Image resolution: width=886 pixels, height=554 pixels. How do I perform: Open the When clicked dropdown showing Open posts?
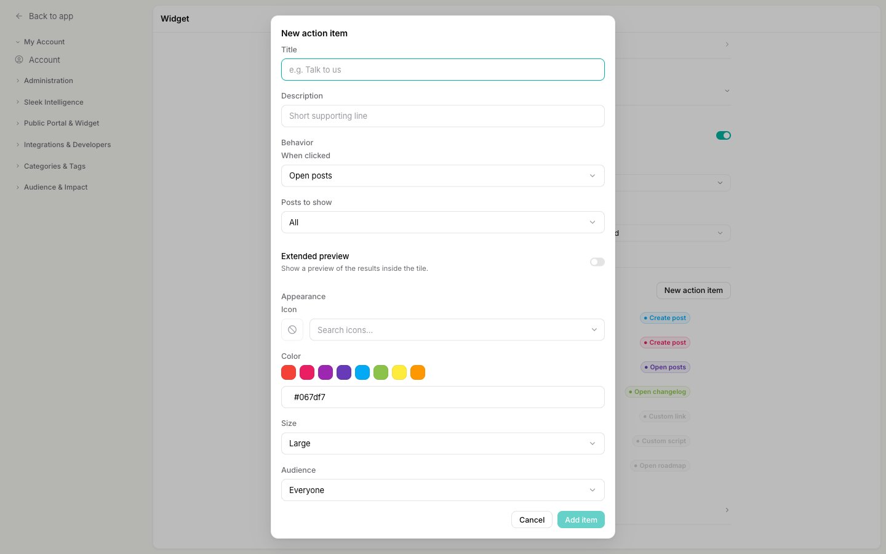pos(443,175)
